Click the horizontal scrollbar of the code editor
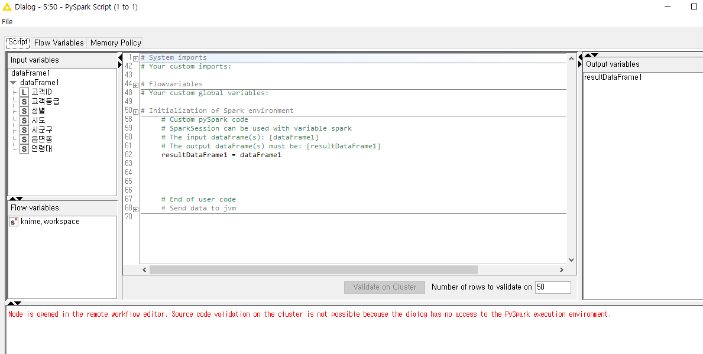 (304, 269)
